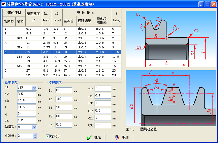Click the C3 chamfer input field
The height and width of the screenshot is (143, 218).
point(103,125)
